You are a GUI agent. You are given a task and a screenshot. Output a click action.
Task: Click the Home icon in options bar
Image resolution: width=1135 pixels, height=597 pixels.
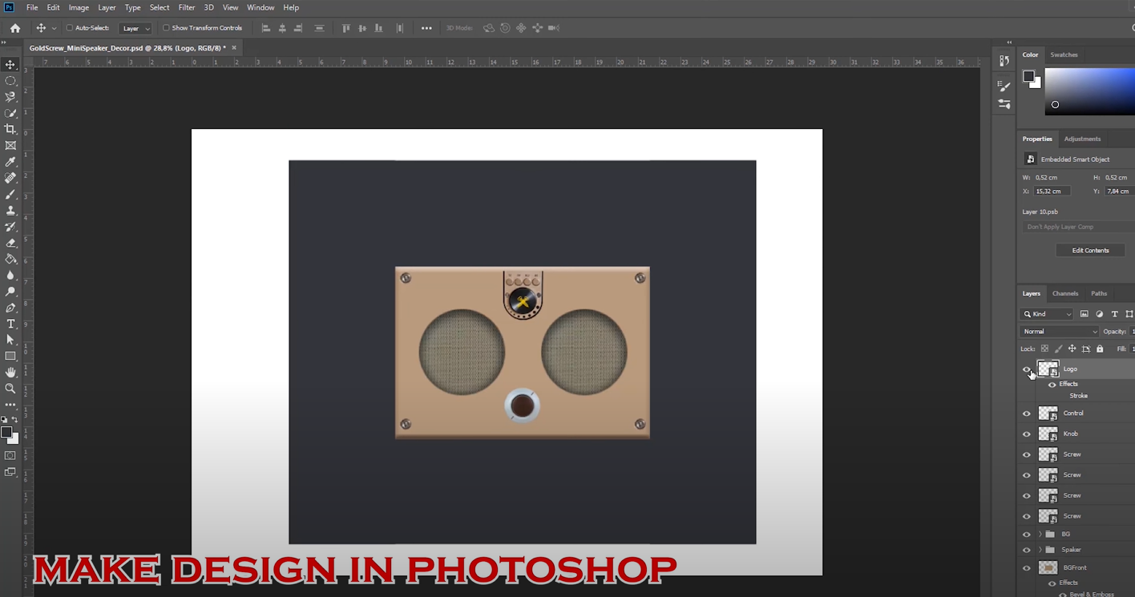tap(15, 28)
